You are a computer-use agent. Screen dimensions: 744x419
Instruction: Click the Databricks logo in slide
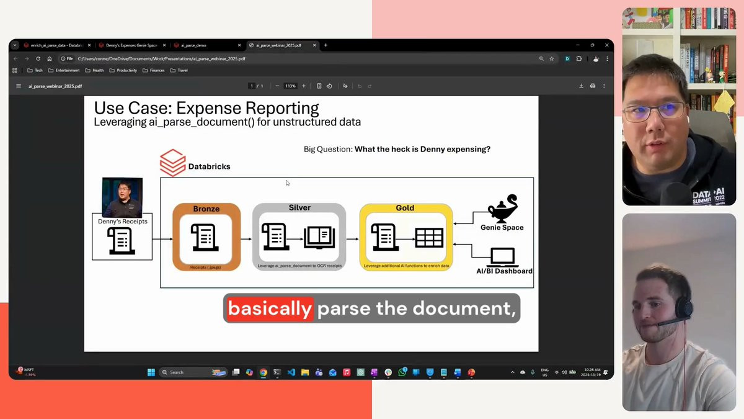click(173, 163)
